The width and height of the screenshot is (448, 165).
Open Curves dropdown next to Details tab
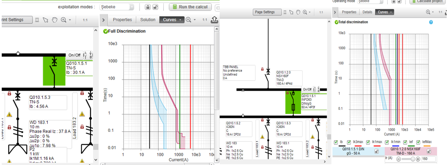pyautogui.click(x=385, y=12)
